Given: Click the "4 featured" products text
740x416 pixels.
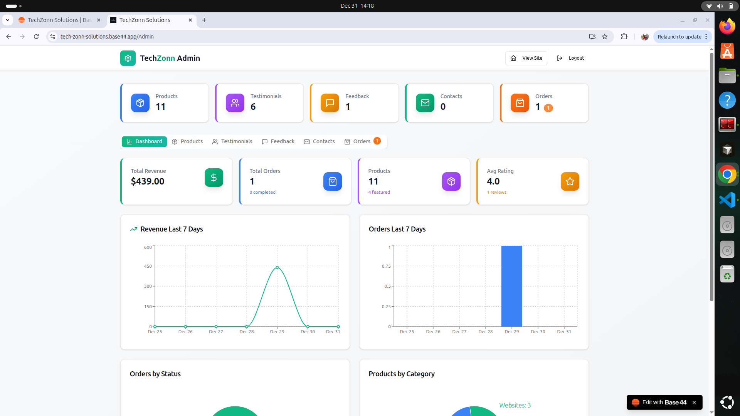Looking at the screenshot, I should [379, 192].
